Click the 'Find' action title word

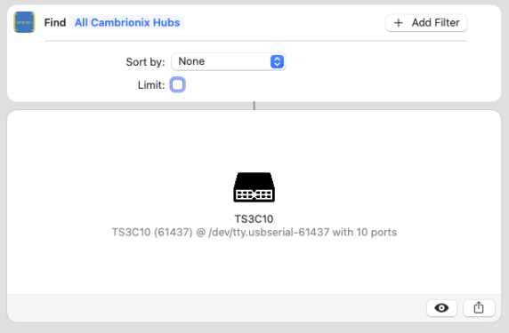[55, 22]
